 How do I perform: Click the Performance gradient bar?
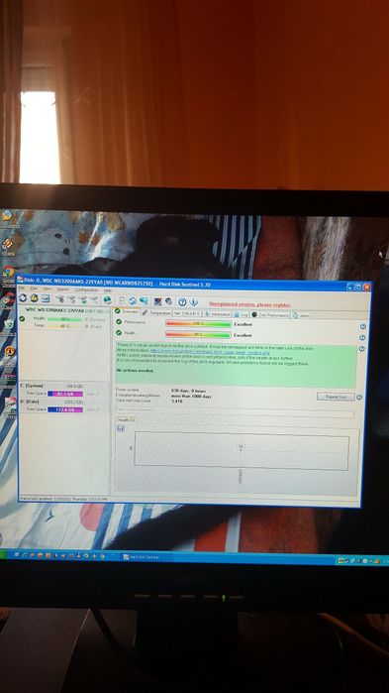(x=198, y=324)
